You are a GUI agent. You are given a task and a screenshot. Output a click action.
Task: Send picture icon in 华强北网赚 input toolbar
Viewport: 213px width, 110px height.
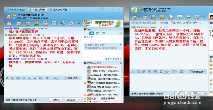pos(29,78)
